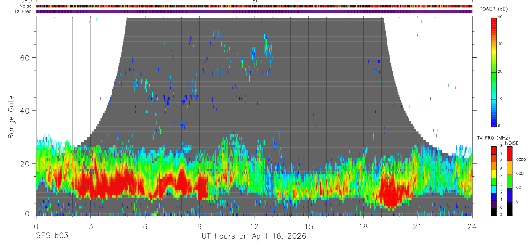Click the 24 tick on the UT hours axis

[x=472, y=227]
